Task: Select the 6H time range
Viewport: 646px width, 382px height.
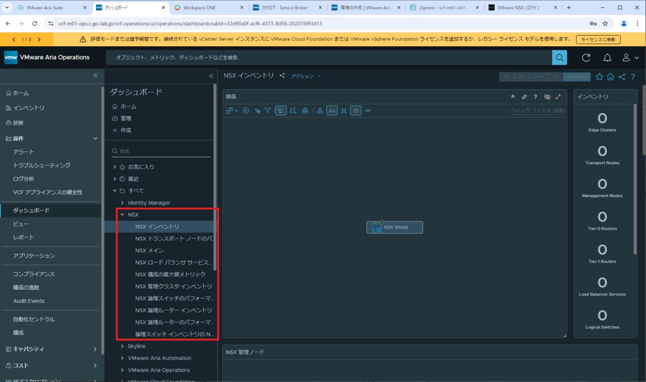Action: [x=522, y=76]
